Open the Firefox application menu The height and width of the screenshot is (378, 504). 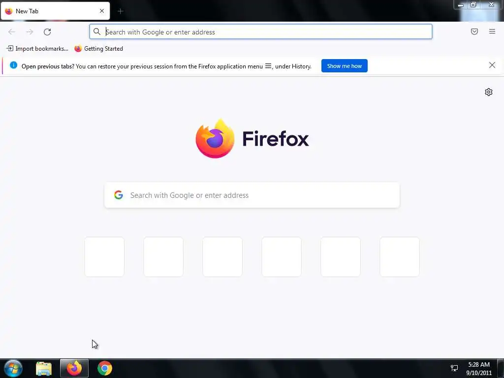click(492, 31)
